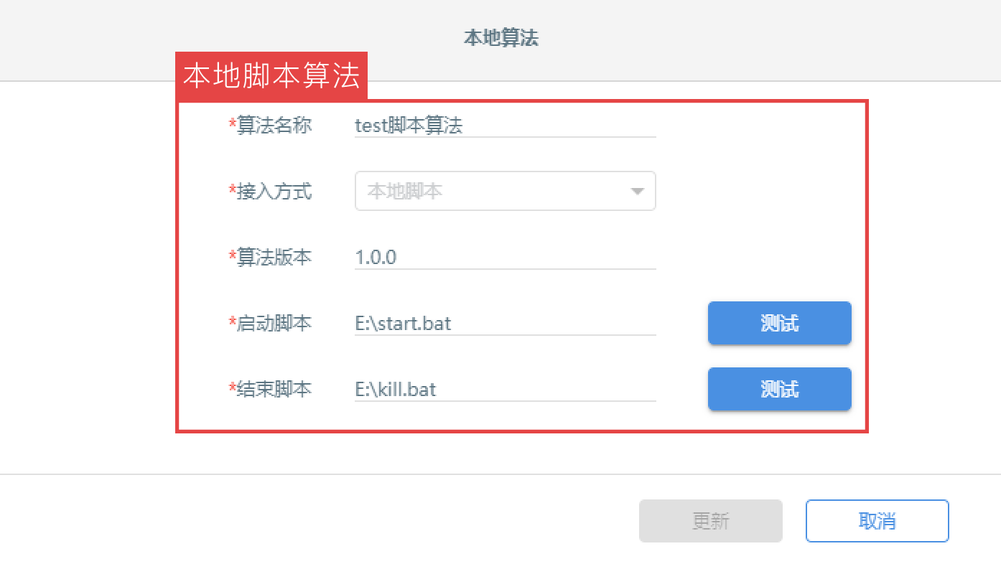Click 测试 button beside 启动脚本

780,323
